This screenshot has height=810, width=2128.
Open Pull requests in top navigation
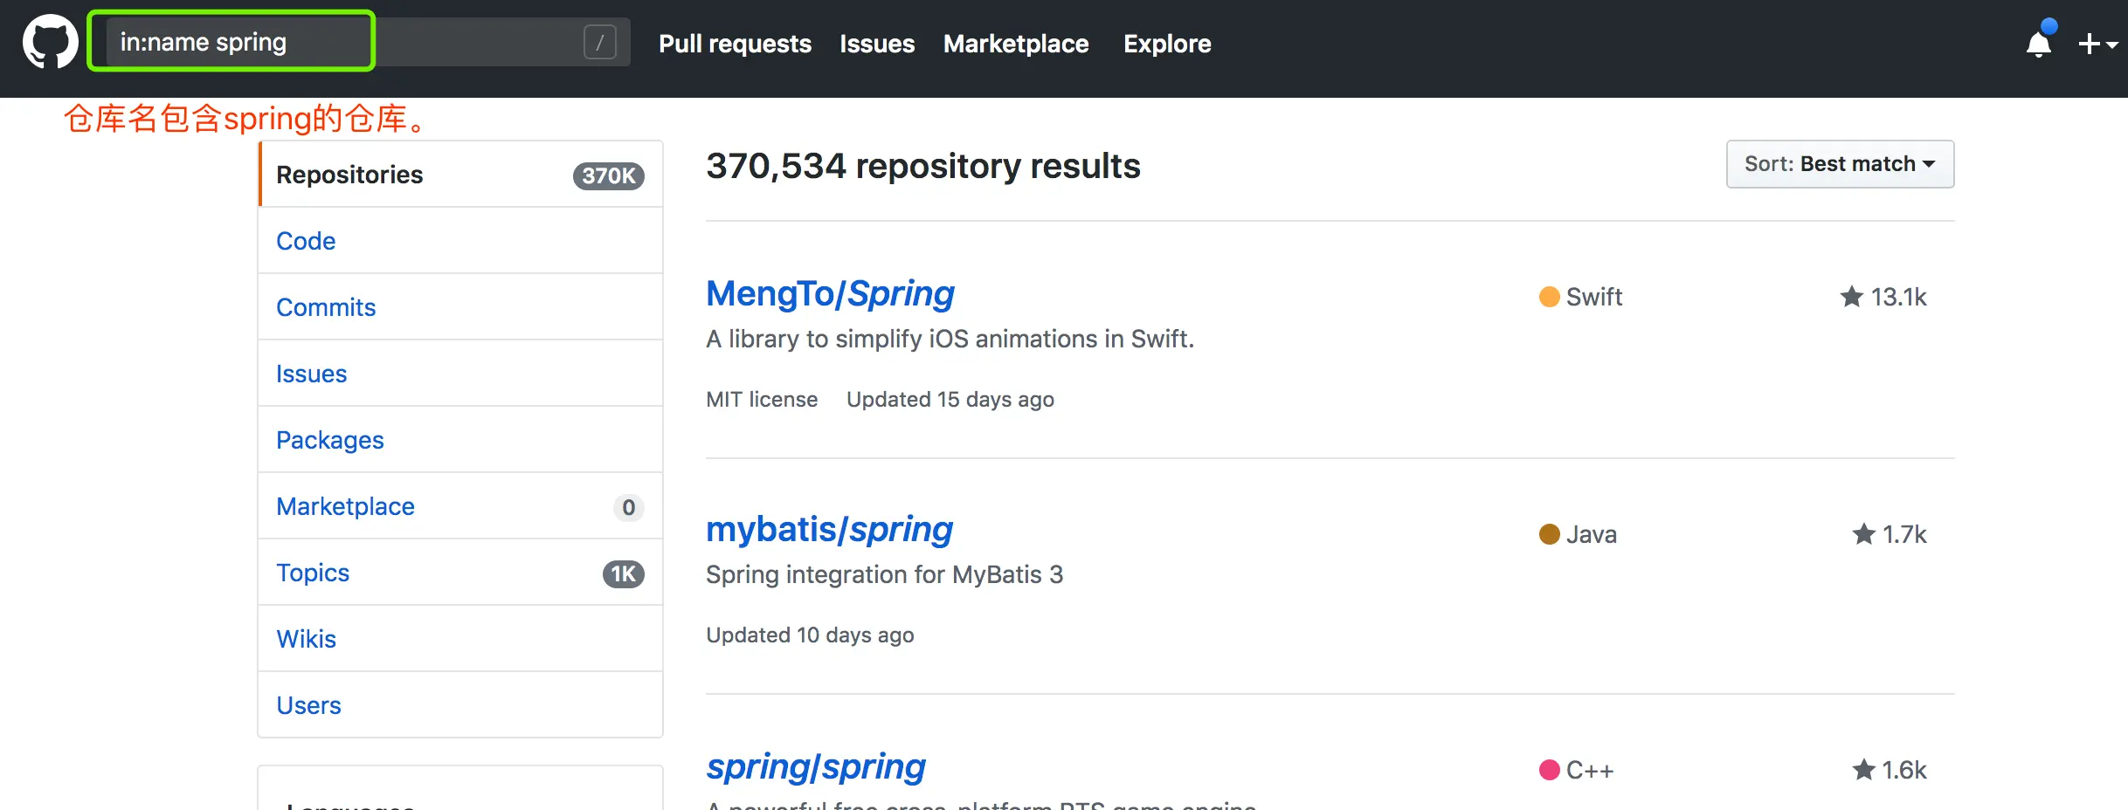click(735, 44)
